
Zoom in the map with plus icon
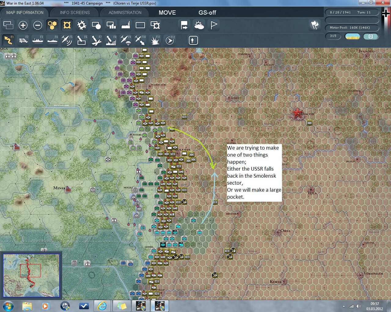(x=23, y=25)
